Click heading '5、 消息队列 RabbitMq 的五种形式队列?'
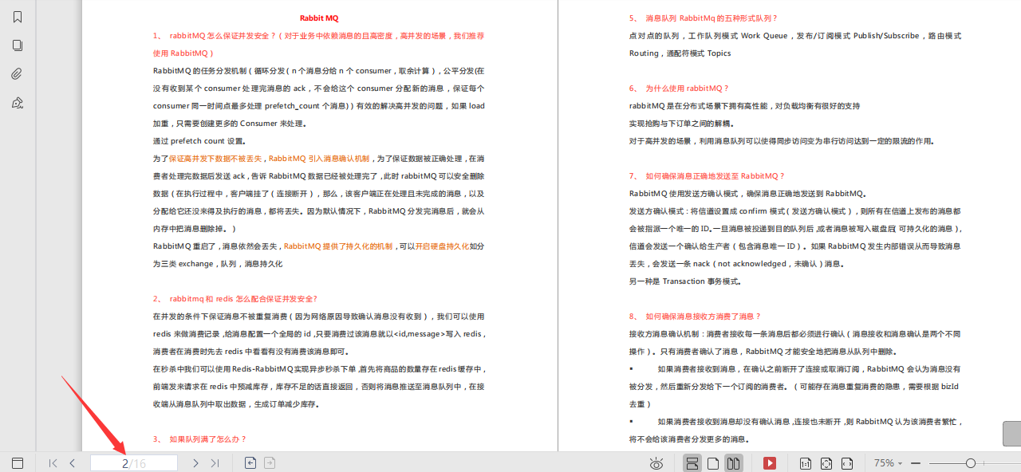 tap(704, 18)
